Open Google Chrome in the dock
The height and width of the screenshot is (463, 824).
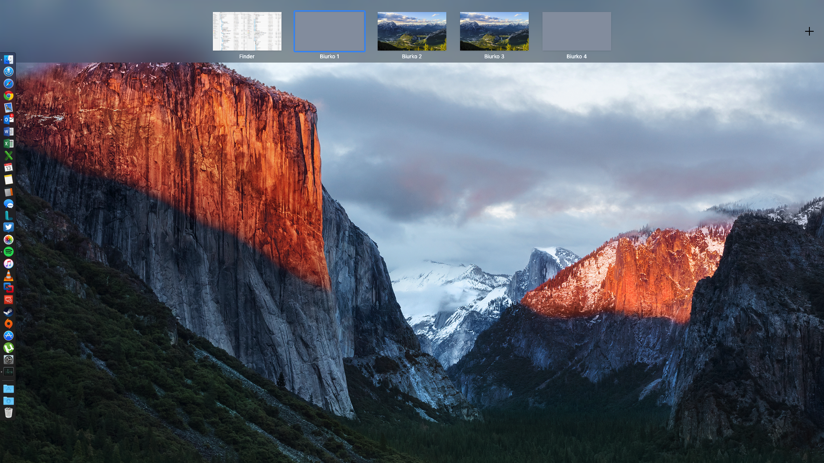coord(9,96)
